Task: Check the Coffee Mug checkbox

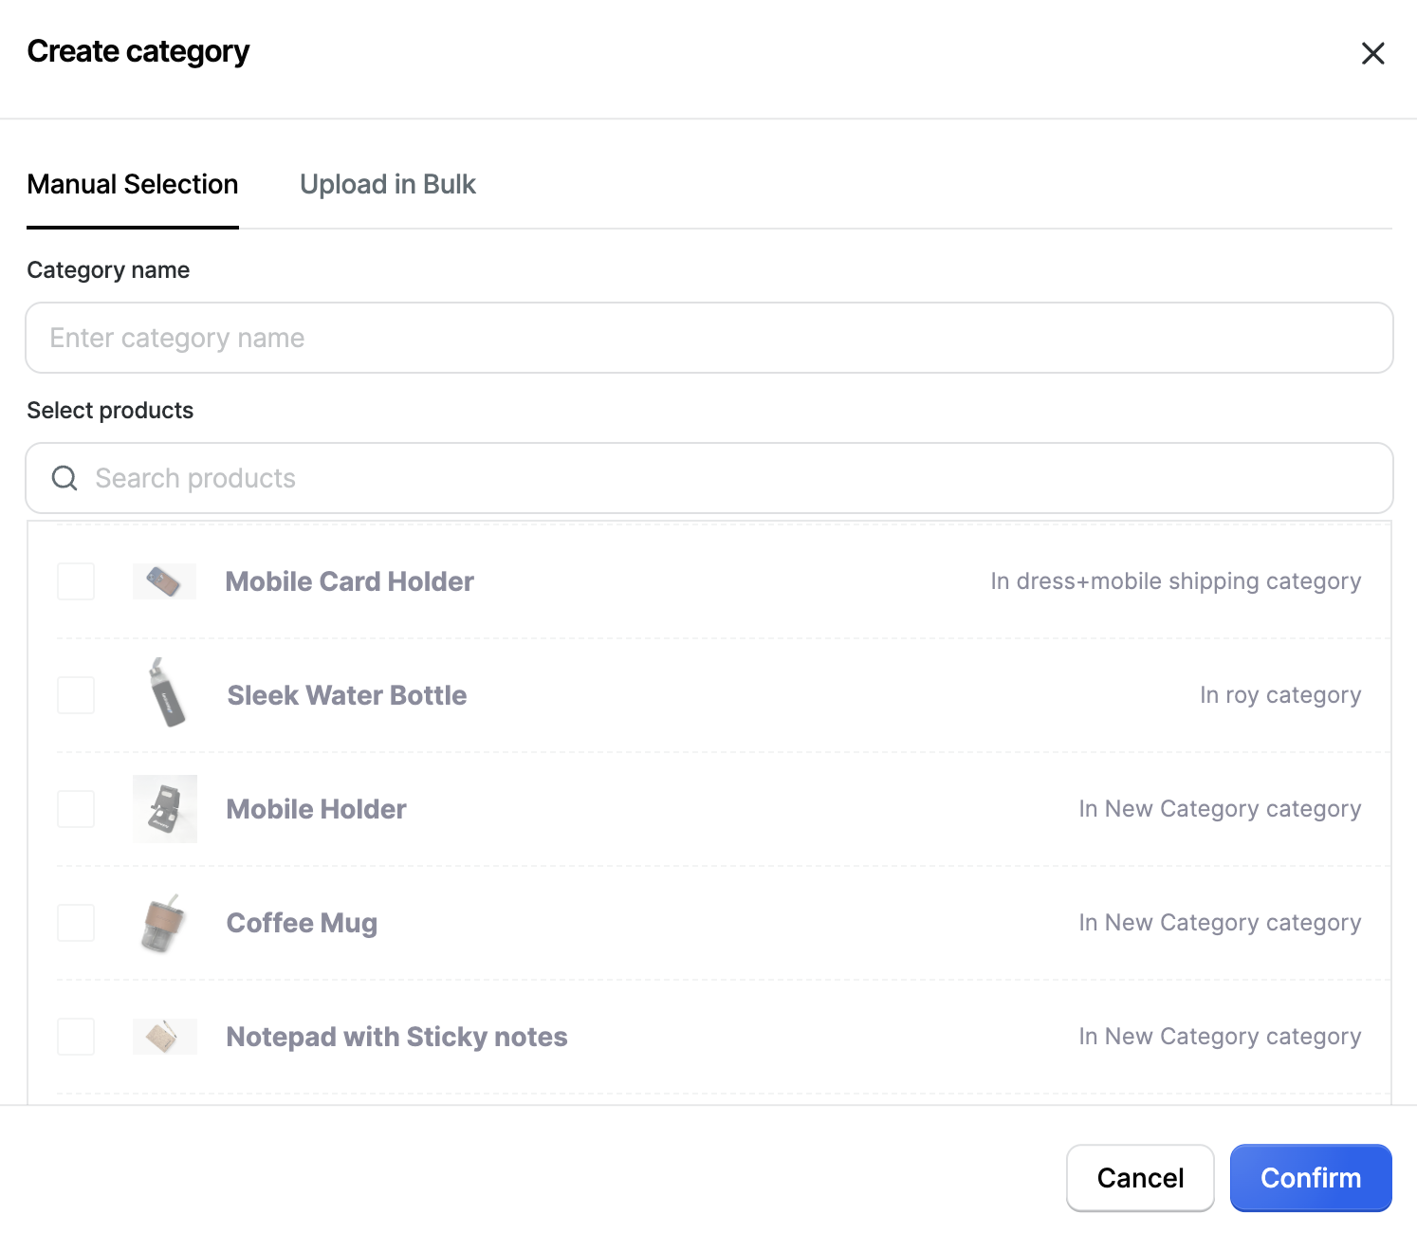Action: 75,923
